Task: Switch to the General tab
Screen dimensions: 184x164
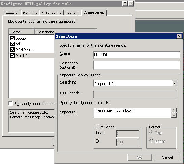Action: [12, 13]
